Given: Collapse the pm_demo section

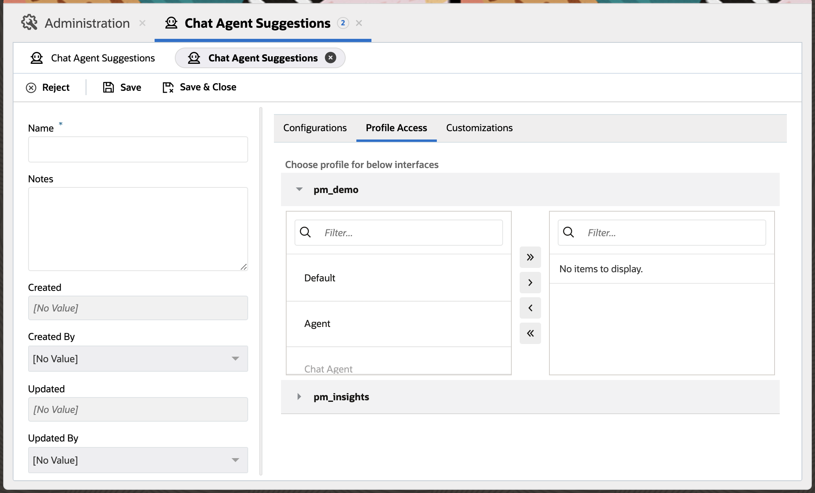Looking at the screenshot, I should (299, 189).
